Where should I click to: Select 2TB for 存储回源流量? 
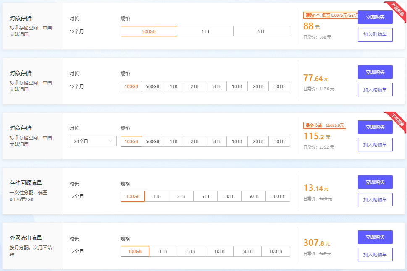[x=181, y=196]
